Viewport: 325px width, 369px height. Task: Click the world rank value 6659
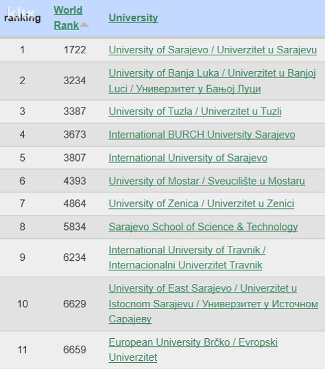coord(75,350)
